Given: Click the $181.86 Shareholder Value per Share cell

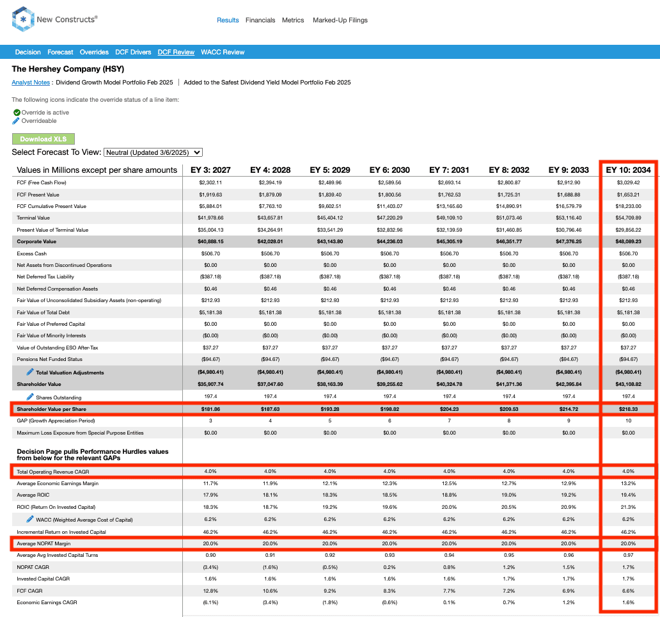Looking at the screenshot, I should tap(210, 409).
